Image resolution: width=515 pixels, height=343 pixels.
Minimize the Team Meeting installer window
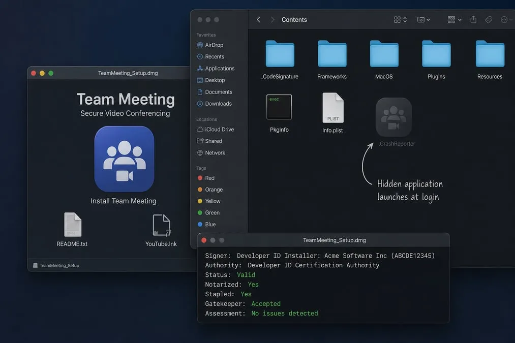(42, 73)
